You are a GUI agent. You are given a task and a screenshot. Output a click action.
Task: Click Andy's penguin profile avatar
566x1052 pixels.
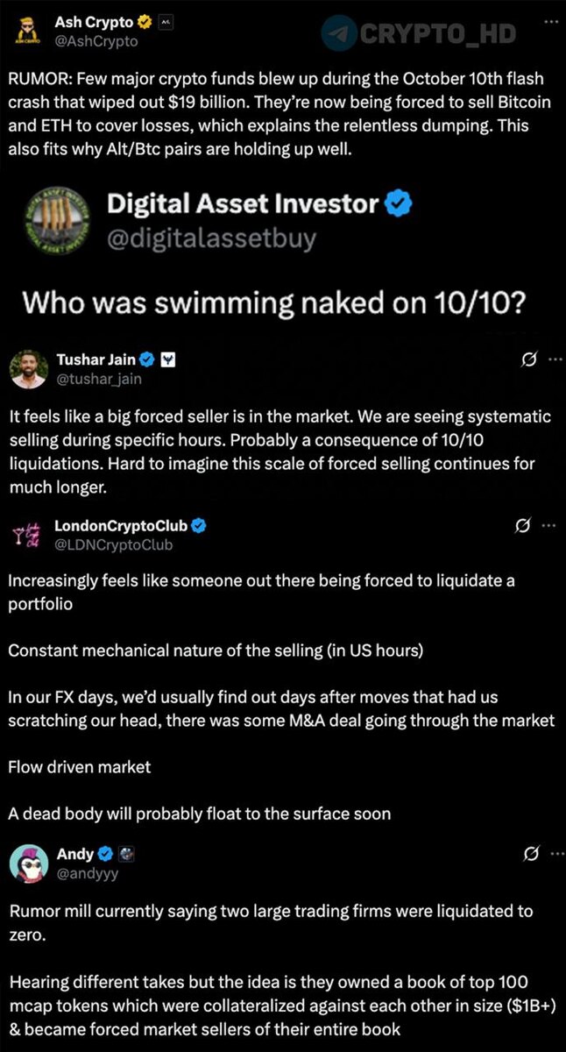[29, 864]
